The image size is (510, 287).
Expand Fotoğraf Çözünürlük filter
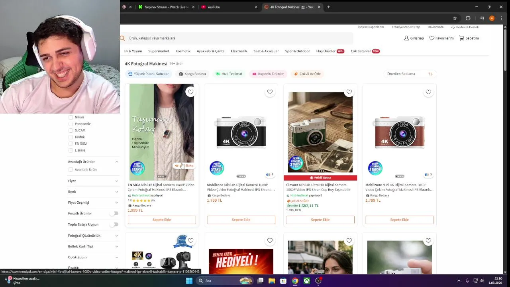[x=116, y=236]
